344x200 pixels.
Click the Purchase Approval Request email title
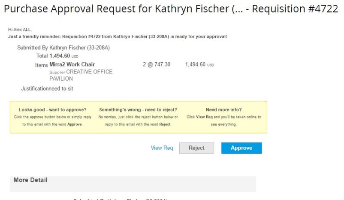pos(171,9)
